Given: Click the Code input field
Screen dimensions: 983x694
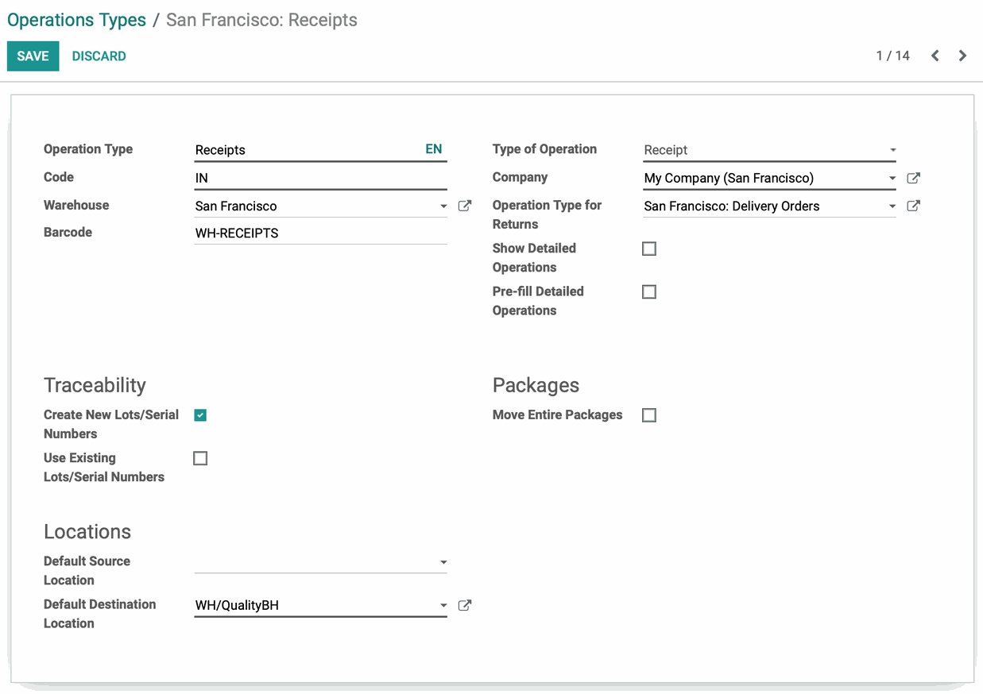Looking at the screenshot, I should pyautogui.click(x=320, y=178).
